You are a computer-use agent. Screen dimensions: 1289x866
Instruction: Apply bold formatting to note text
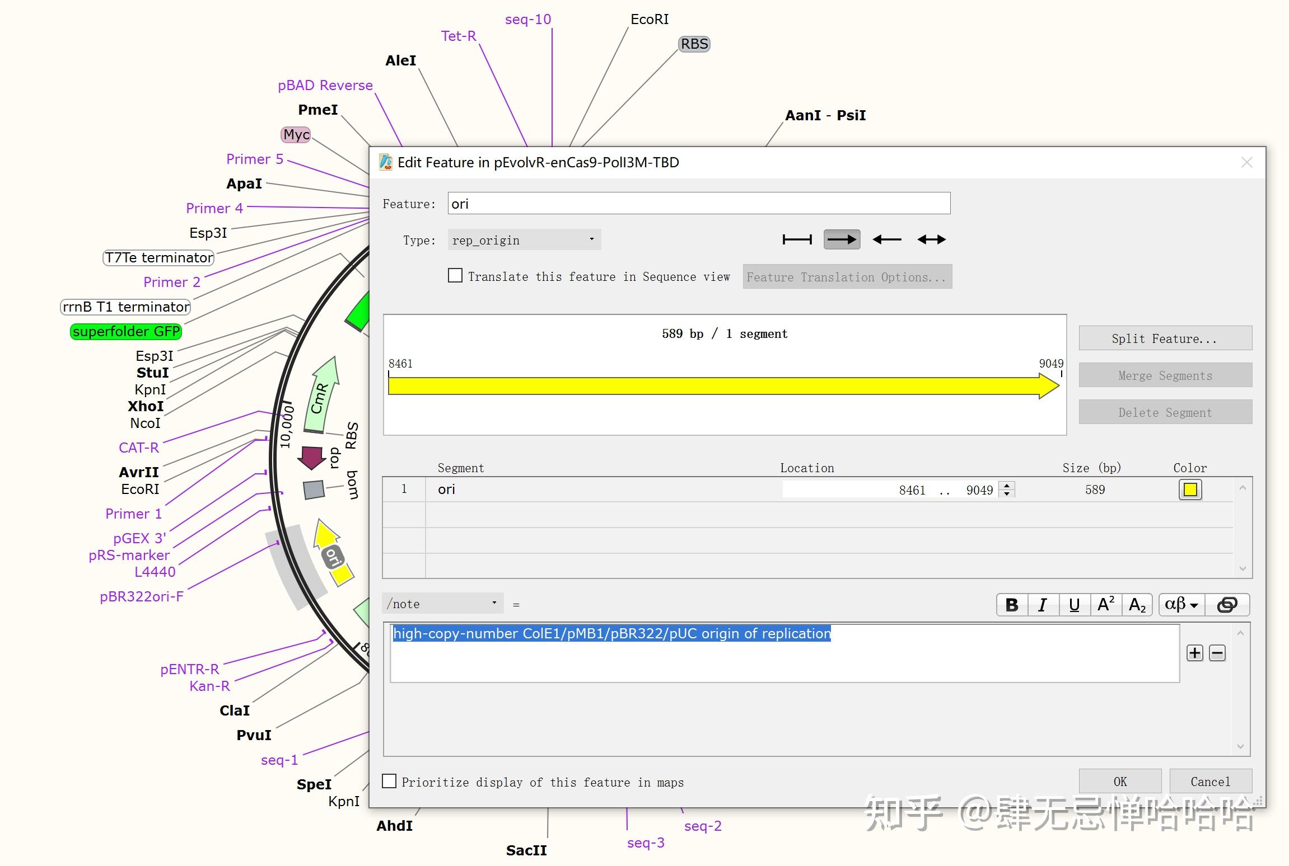(x=1012, y=605)
